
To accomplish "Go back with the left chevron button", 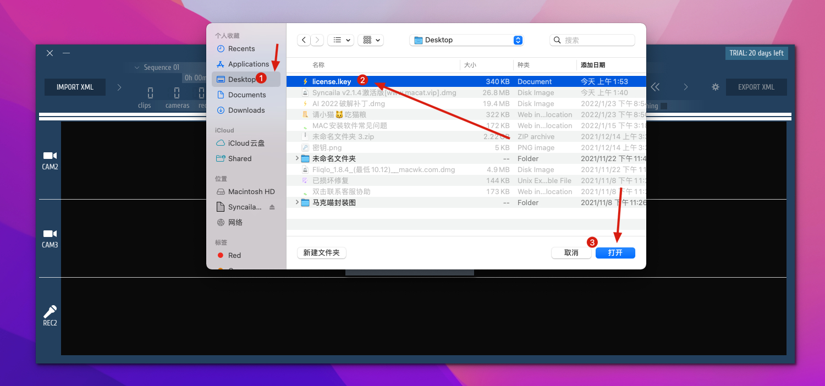I will pos(304,40).
